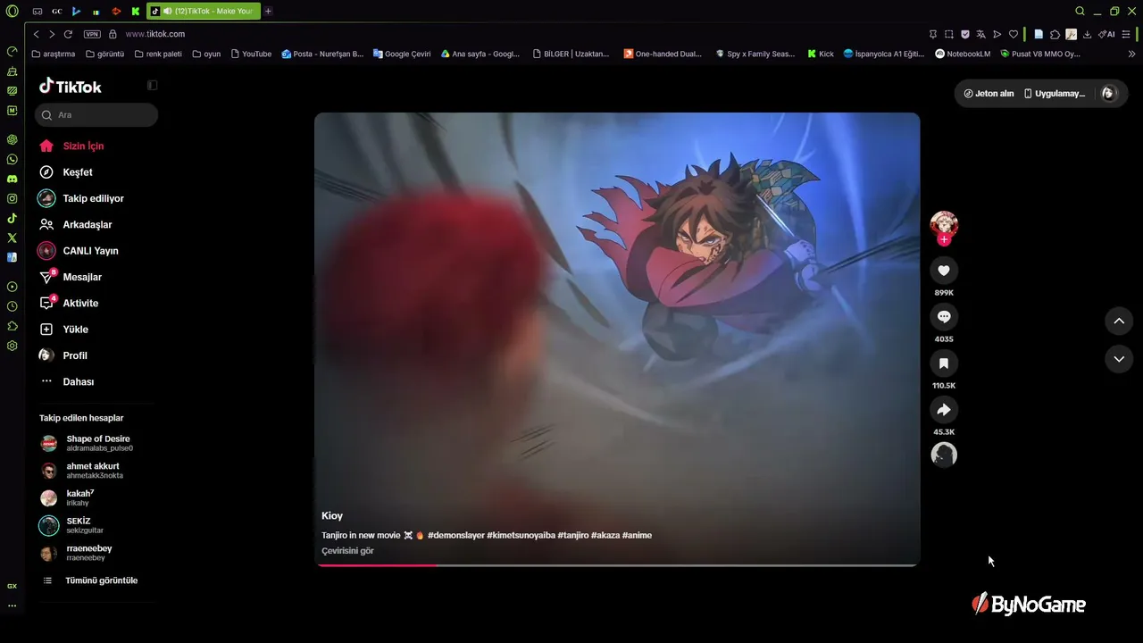1143x643 pixels.
Task: Click Çevirisini gör translation link
Action: [347, 551]
